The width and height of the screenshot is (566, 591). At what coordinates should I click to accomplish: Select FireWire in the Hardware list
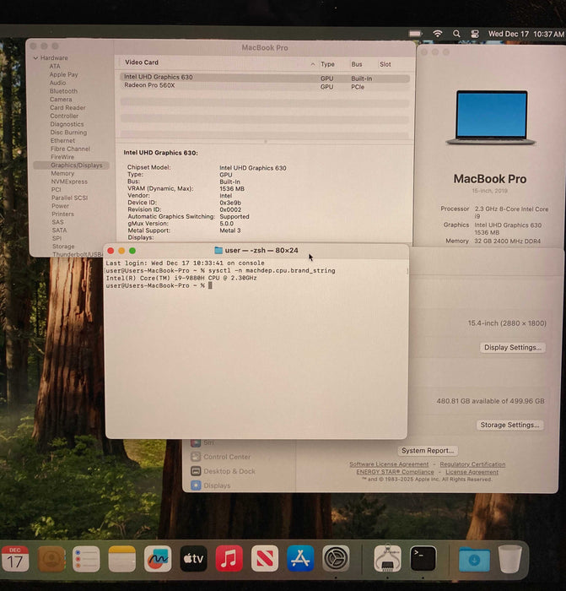62,157
